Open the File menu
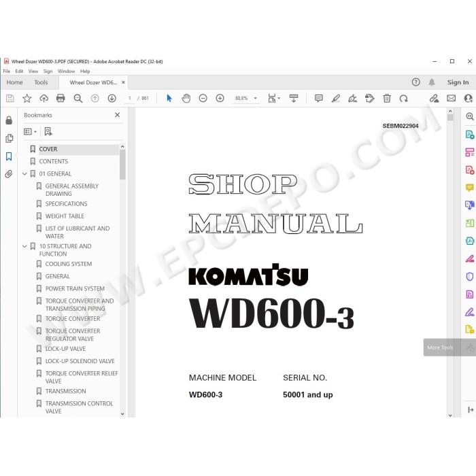The image size is (476, 476). click(6, 71)
